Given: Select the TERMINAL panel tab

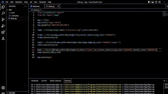Looking at the screenshot, I should 68,81.
